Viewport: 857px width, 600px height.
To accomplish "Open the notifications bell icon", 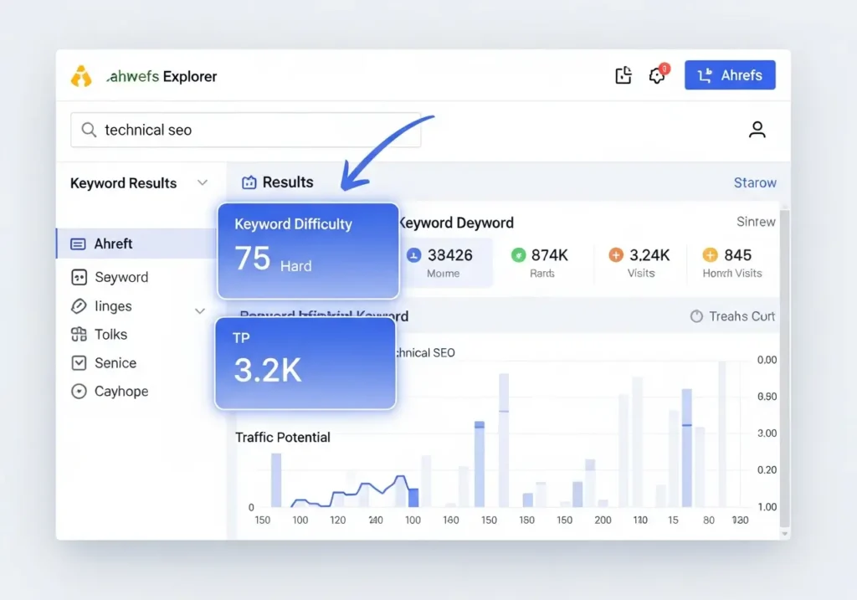I will (658, 74).
